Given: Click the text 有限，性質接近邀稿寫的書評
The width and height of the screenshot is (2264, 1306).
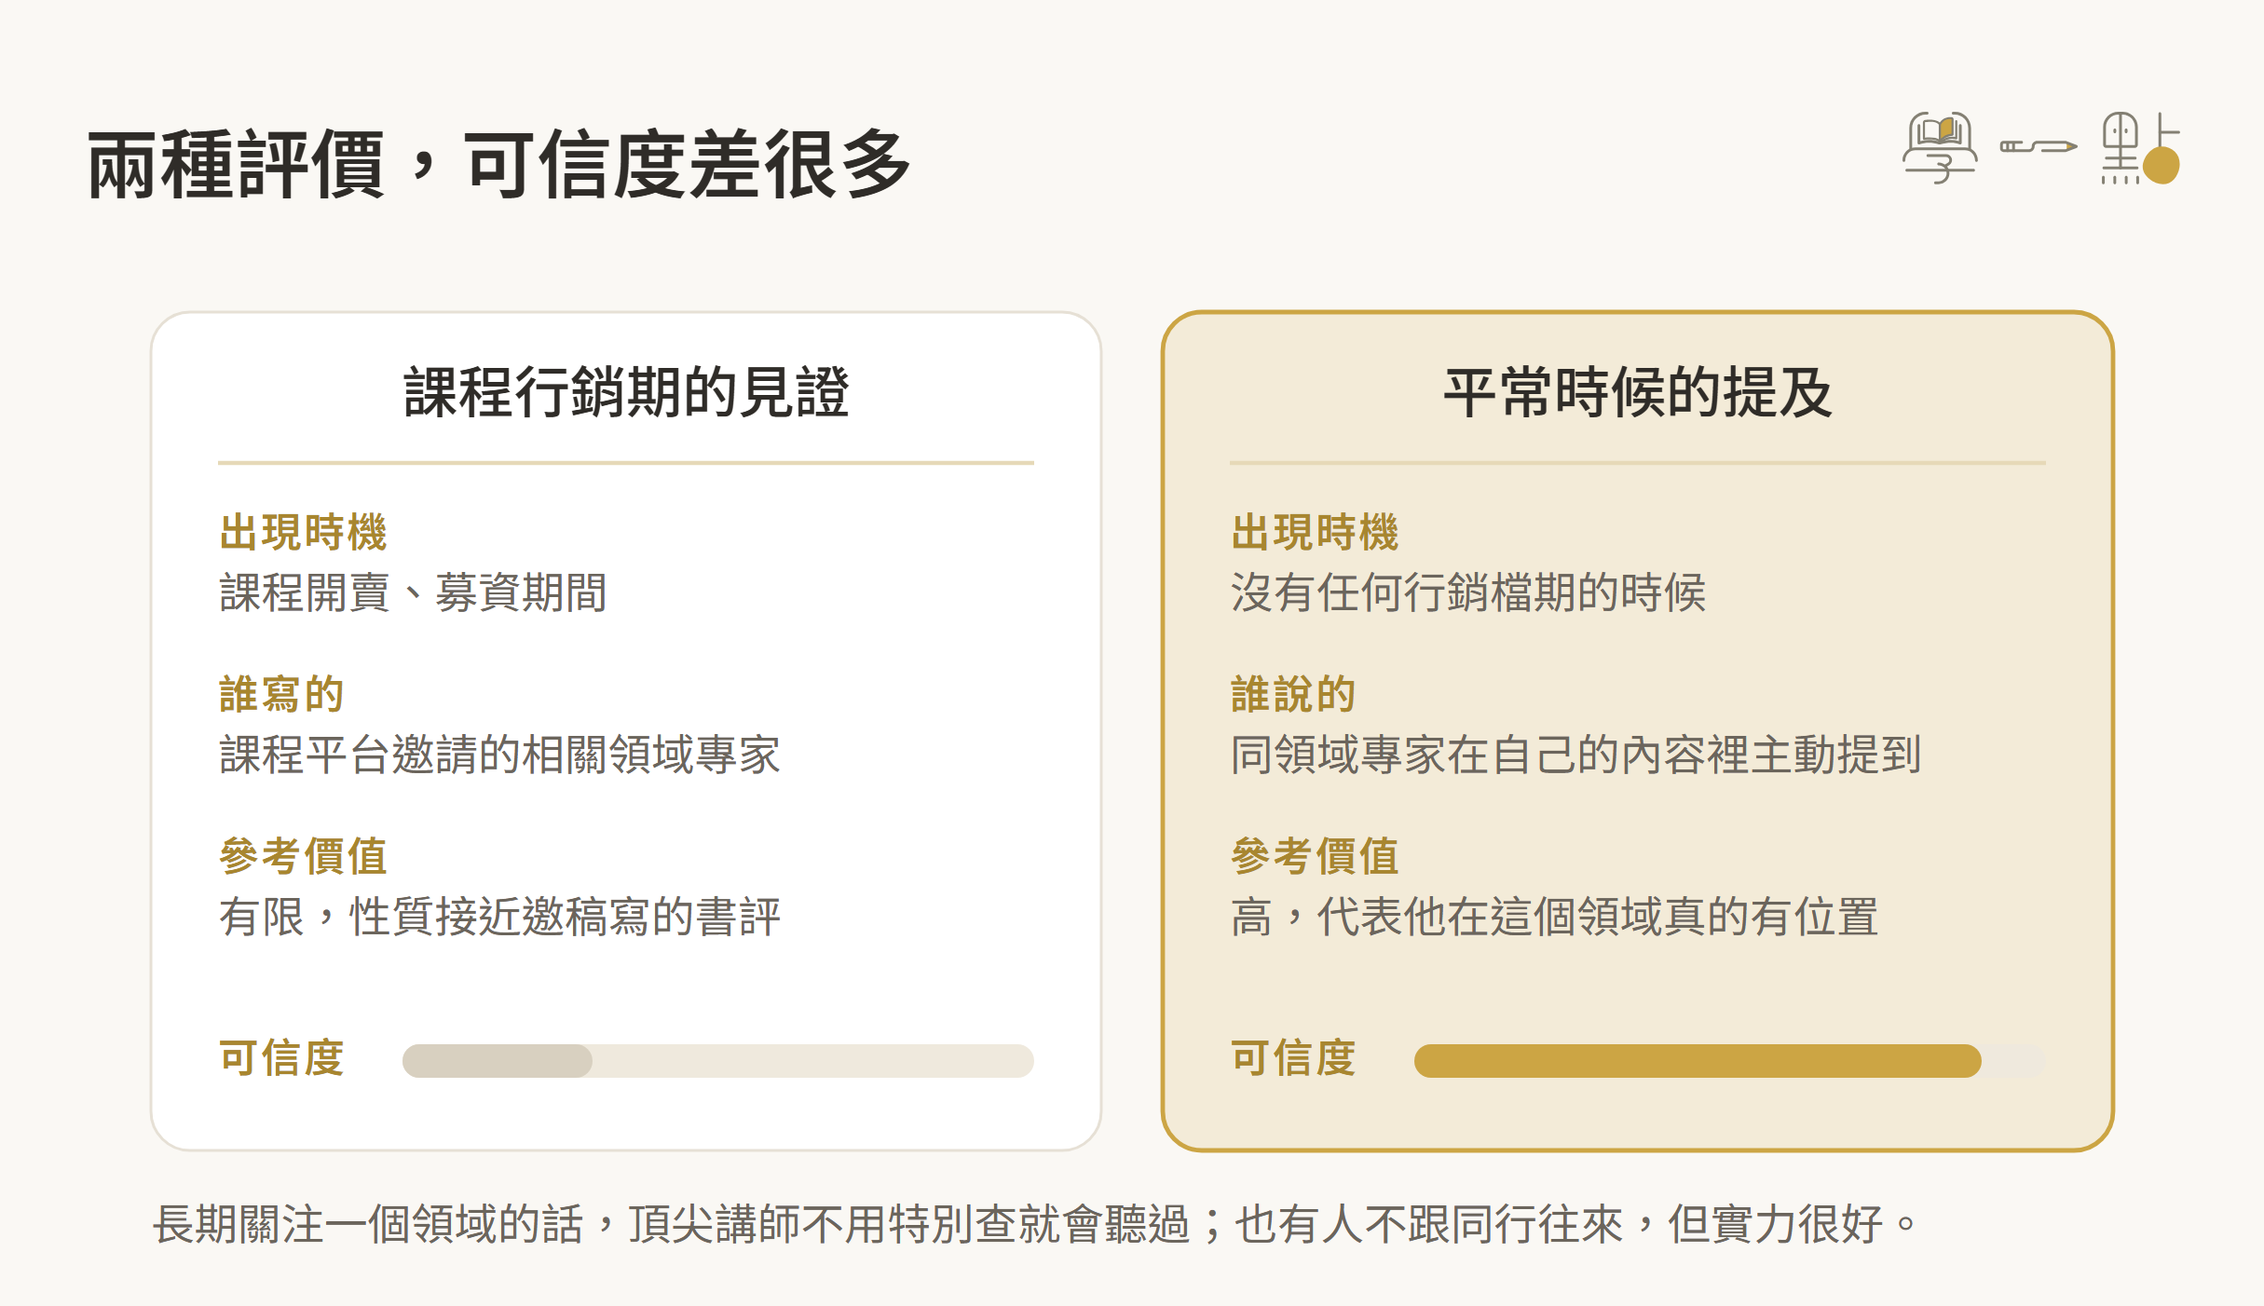Looking at the screenshot, I should 499,917.
